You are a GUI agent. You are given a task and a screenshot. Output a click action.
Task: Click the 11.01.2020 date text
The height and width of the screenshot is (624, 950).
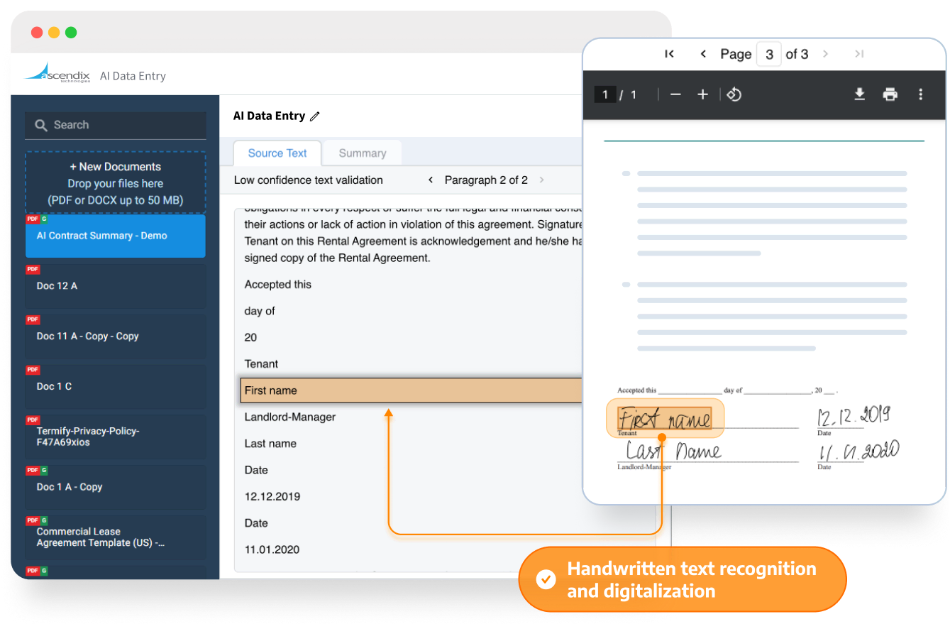coord(272,549)
